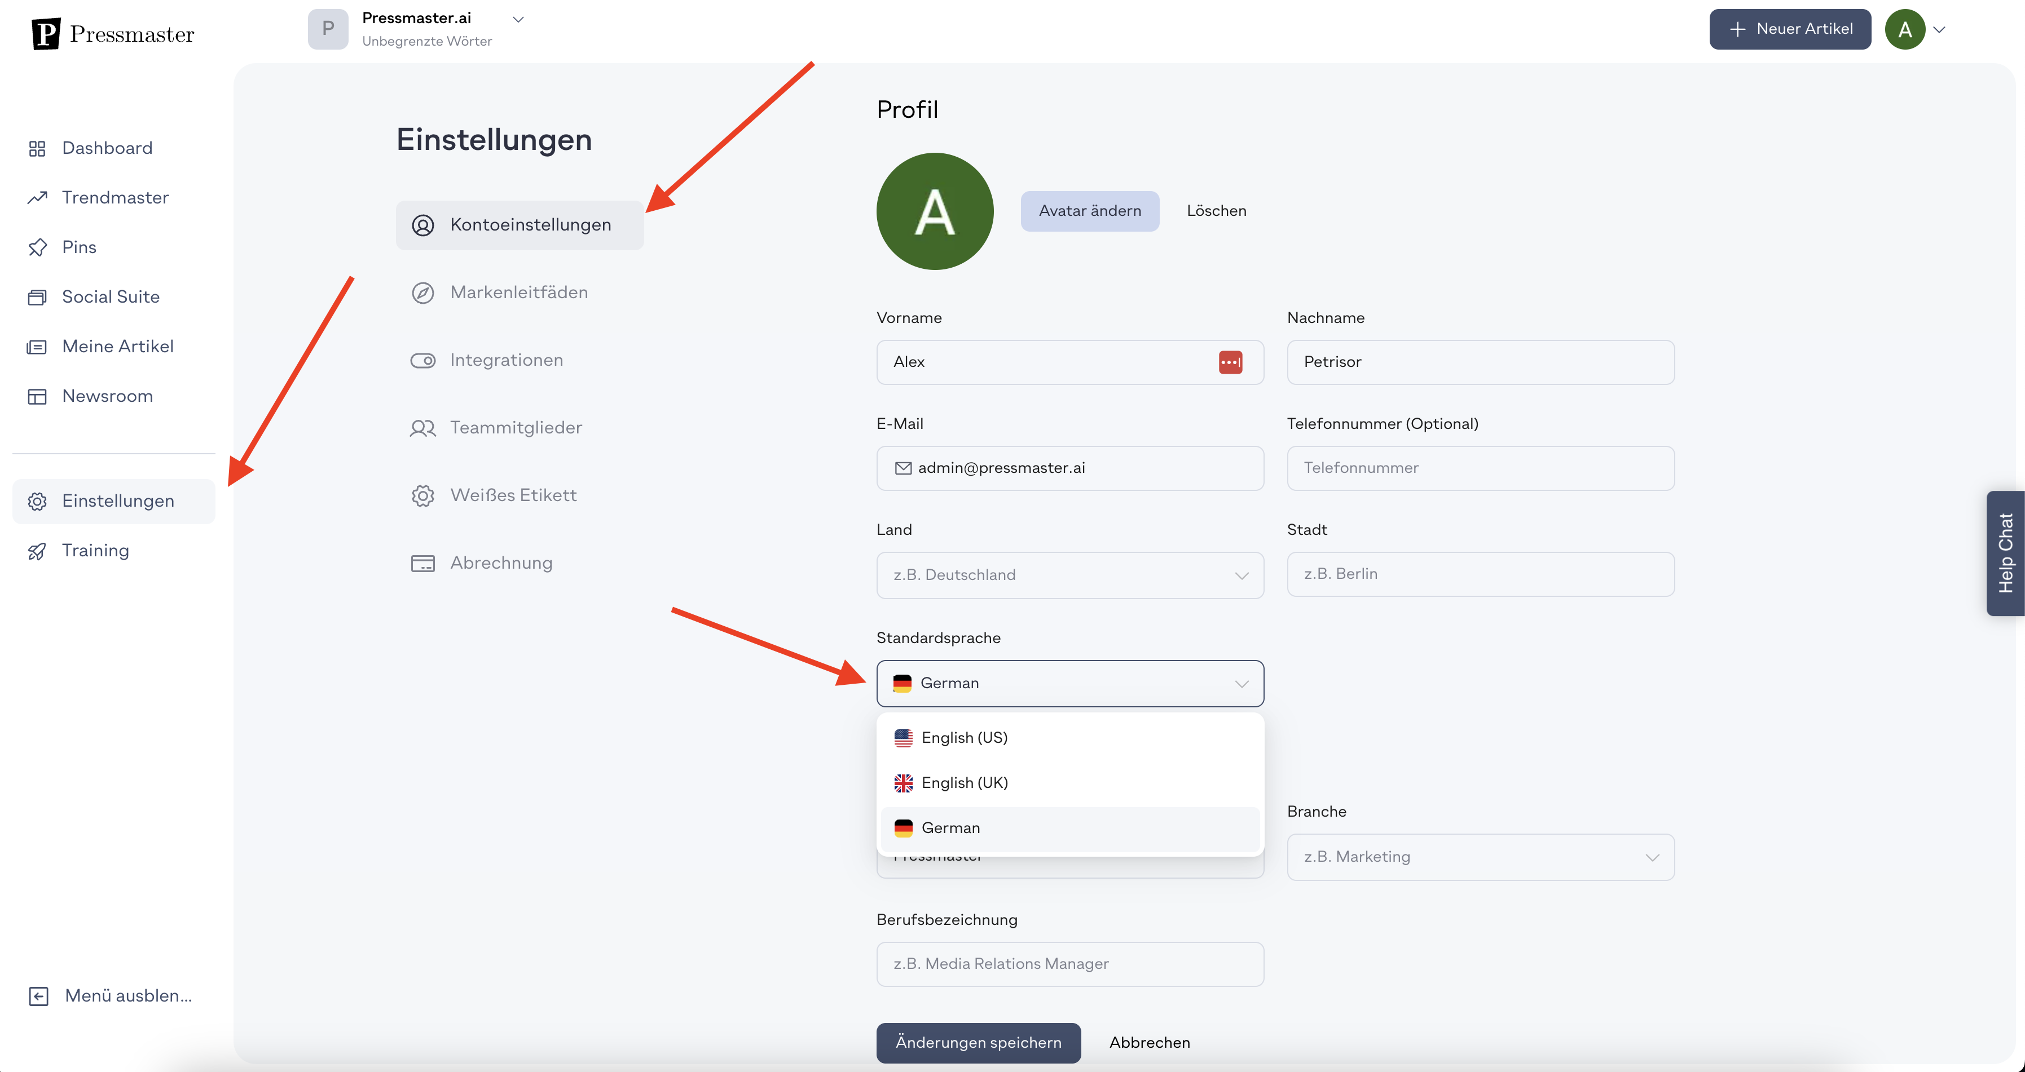Open Weißes Etikett settings section
This screenshot has height=1072, width=2025.
coord(520,495)
